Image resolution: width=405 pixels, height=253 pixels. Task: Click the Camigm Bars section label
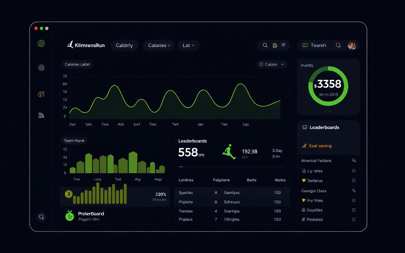point(314,191)
